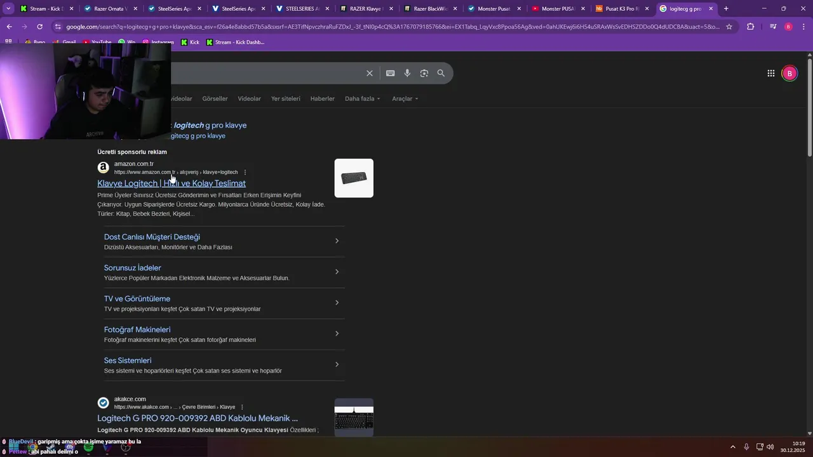Bookmark this page with the star icon
The width and height of the screenshot is (813, 457).
coord(729,27)
